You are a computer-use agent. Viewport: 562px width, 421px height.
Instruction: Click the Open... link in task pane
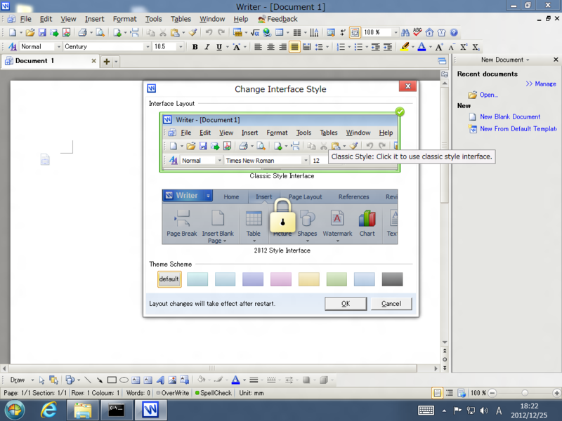[488, 95]
